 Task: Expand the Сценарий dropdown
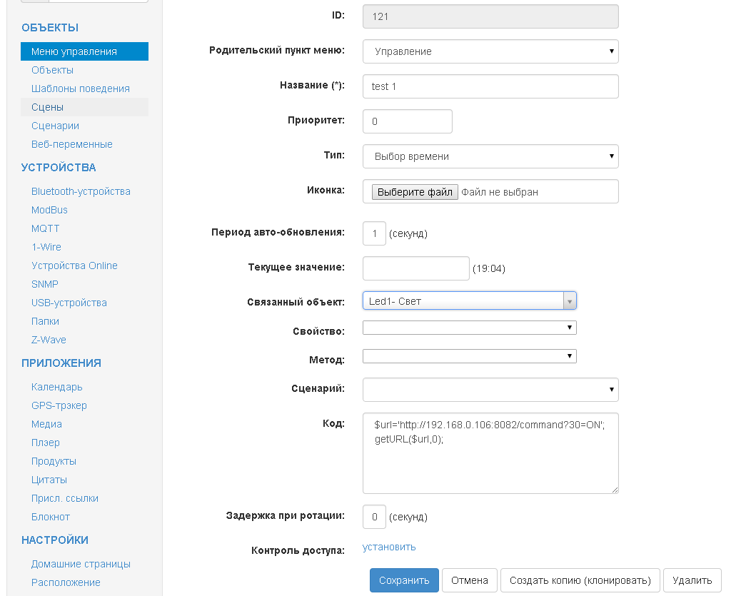(x=490, y=390)
